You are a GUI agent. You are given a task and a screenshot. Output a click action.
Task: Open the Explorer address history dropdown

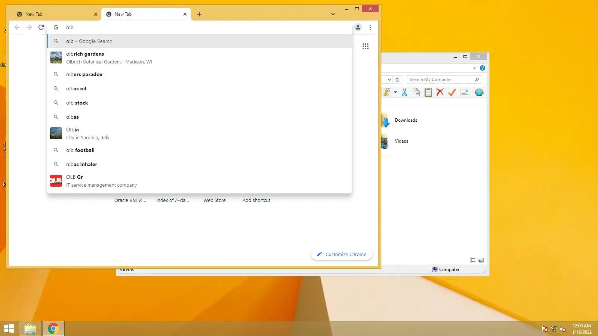click(x=389, y=80)
